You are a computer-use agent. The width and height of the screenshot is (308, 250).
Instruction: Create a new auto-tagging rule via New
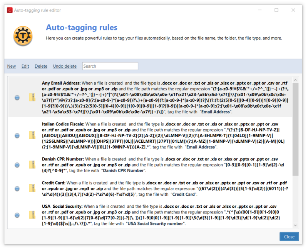(x=11, y=66)
